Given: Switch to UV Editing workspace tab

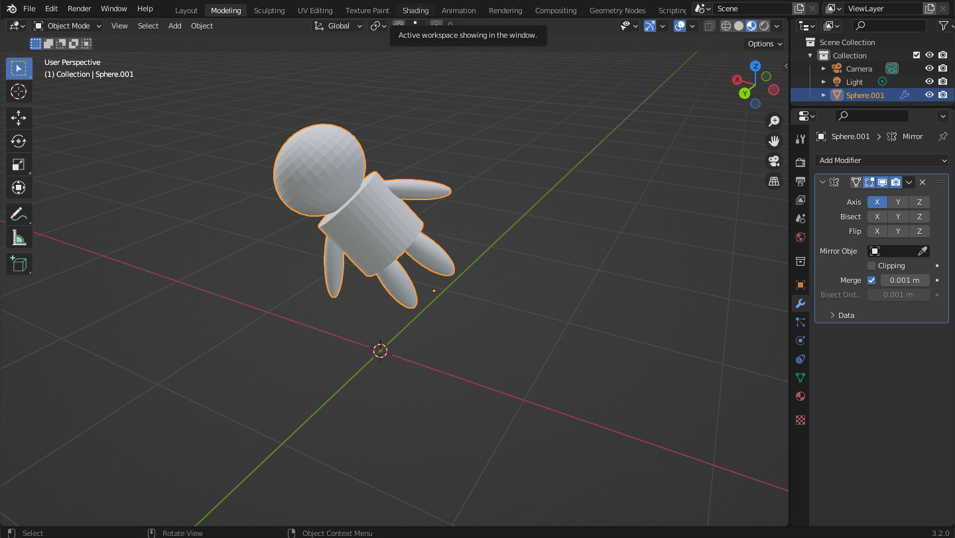Looking at the screenshot, I should tap(315, 10).
